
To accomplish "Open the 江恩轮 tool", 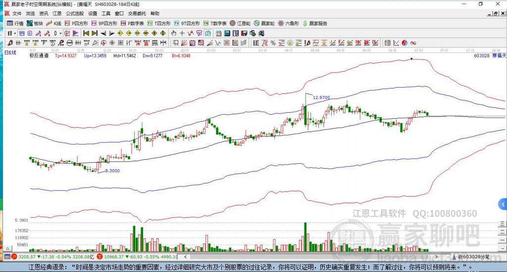I will [240, 23].
